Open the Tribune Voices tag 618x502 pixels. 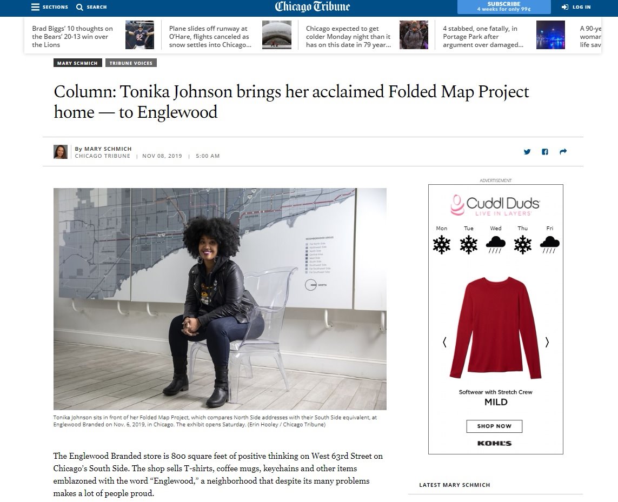click(x=131, y=63)
